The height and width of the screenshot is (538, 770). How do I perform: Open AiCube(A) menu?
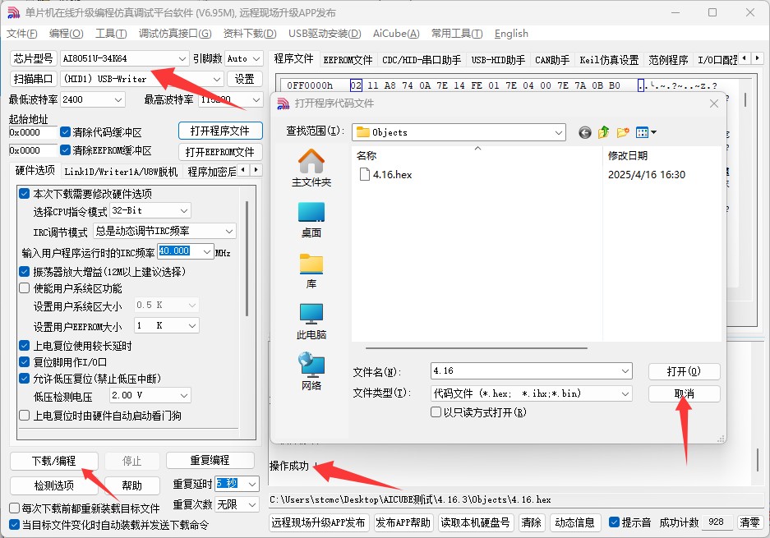tap(396, 34)
